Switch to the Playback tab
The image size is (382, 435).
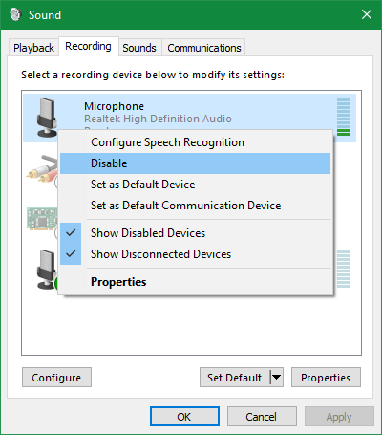click(x=33, y=48)
